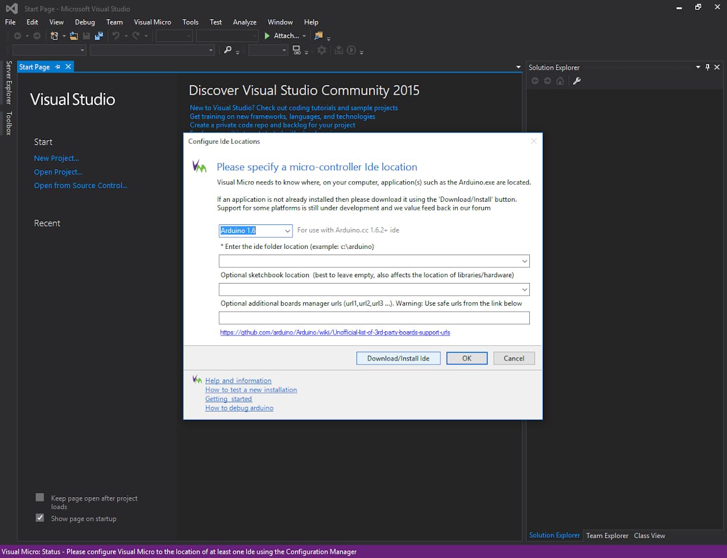Open Solution Explorer properties wrench icon
This screenshot has width=727, height=558.
click(577, 81)
